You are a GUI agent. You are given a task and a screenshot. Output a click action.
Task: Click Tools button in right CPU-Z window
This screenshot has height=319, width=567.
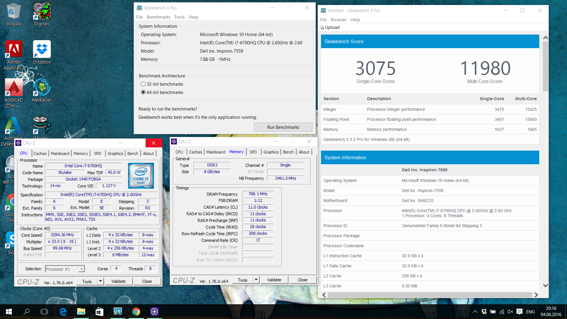point(242,280)
